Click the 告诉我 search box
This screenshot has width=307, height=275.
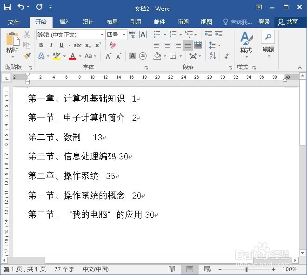238,22
